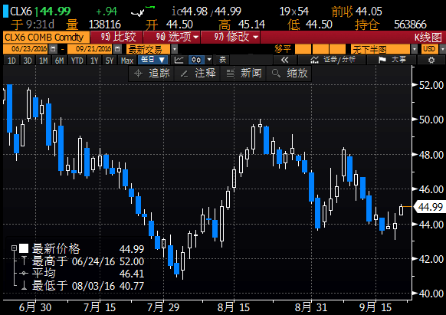Click the 注释 annotate button label
Viewport: 446px width, 315px height.
[x=205, y=74]
